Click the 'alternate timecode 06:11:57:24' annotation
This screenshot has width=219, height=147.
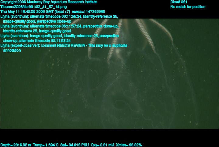55,26
